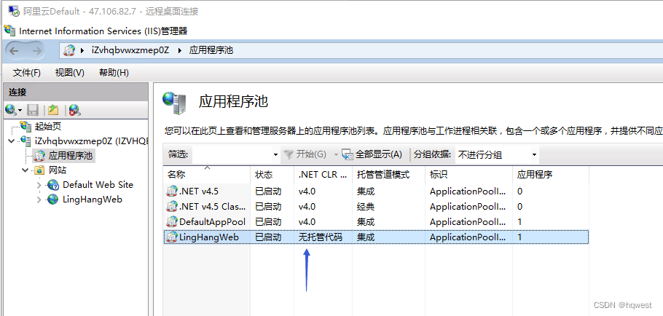Select 起始页 in the connections tree
The width and height of the screenshot is (663, 316).
49,126
